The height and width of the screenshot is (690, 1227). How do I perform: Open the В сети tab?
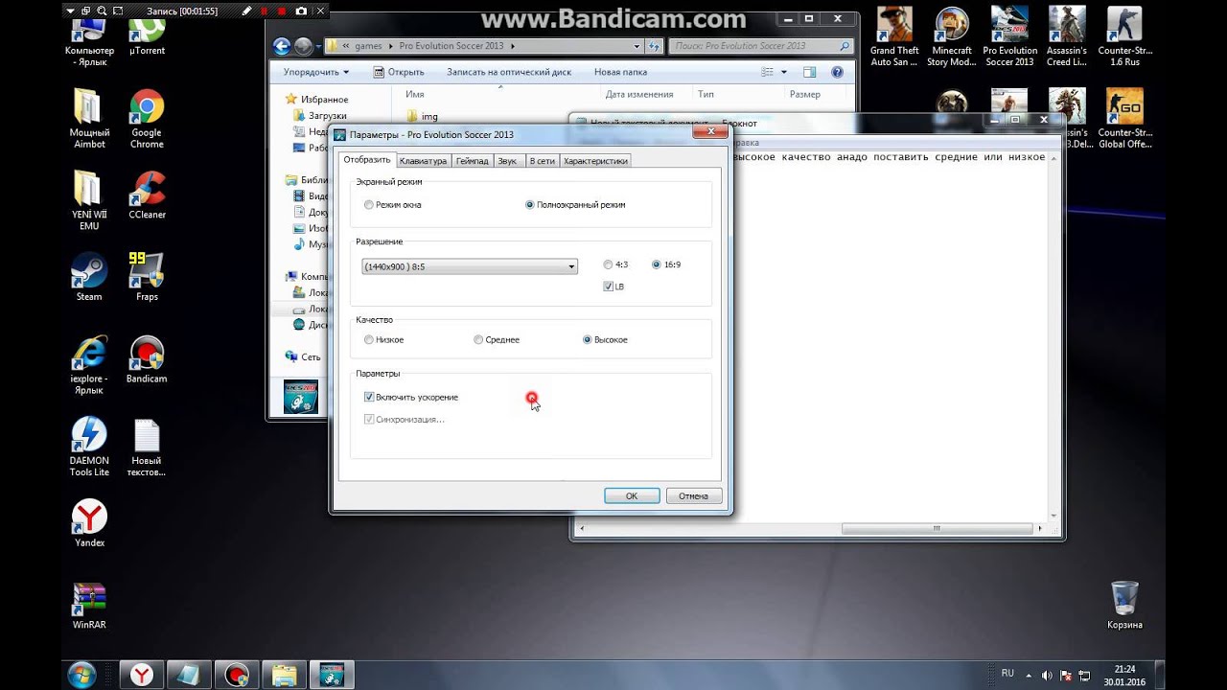pyautogui.click(x=542, y=161)
